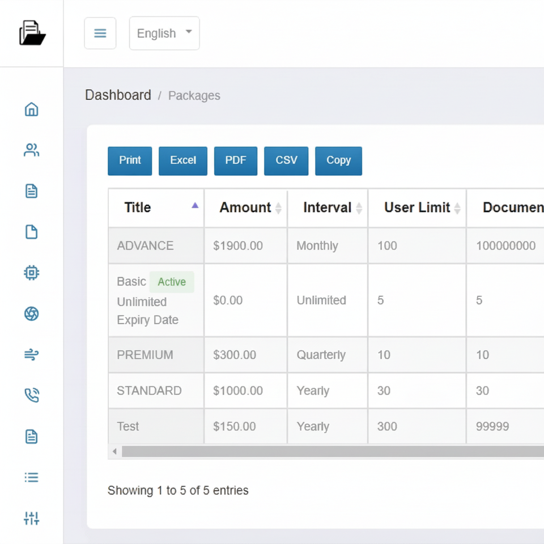This screenshot has width=544, height=544.
Task: Open the English language dropdown
Action: click(x=164, y=33)
